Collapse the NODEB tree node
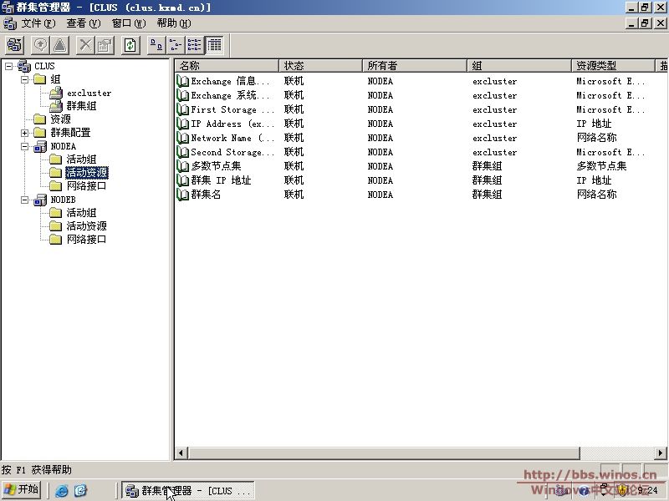Screen dimensions: 669x501 tap(25, 200)
